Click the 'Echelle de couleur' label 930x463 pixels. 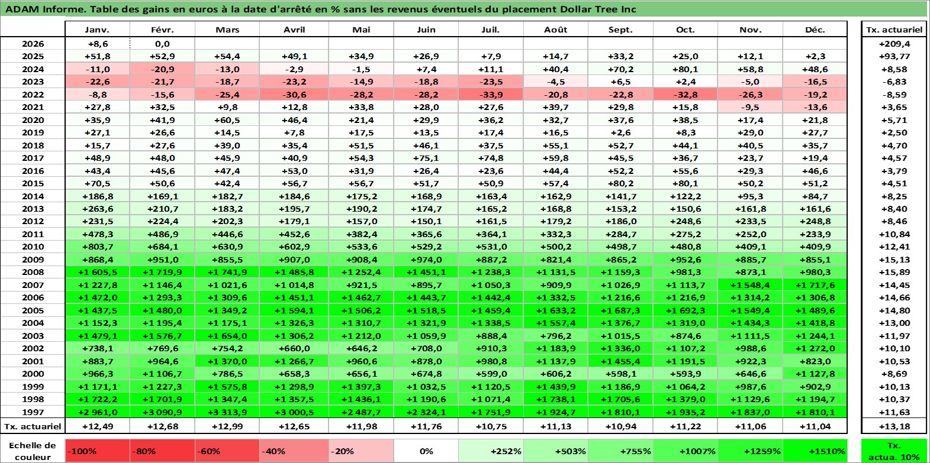33,451
